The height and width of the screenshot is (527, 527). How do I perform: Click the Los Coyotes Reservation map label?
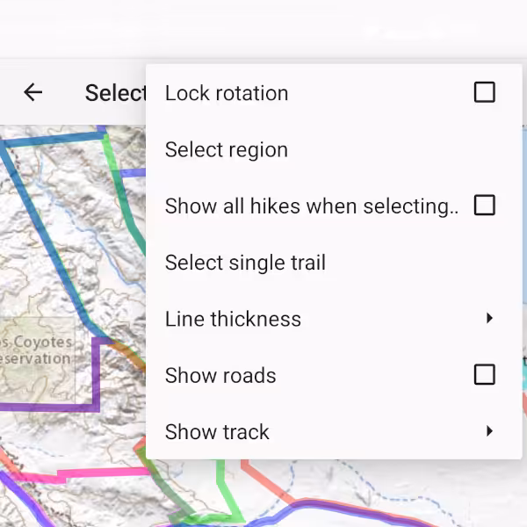[x=37, y=350]
